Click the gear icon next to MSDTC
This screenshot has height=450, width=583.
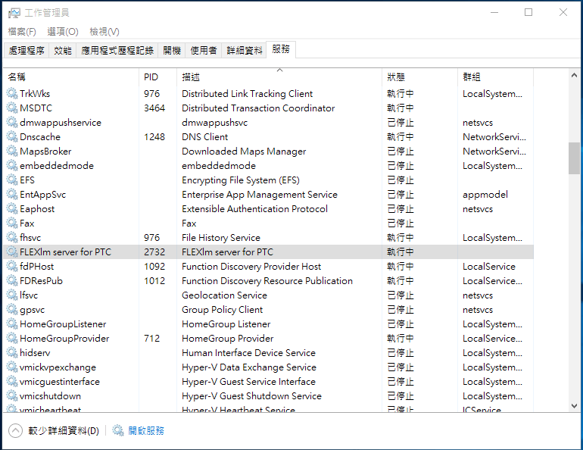coord(12,108)
